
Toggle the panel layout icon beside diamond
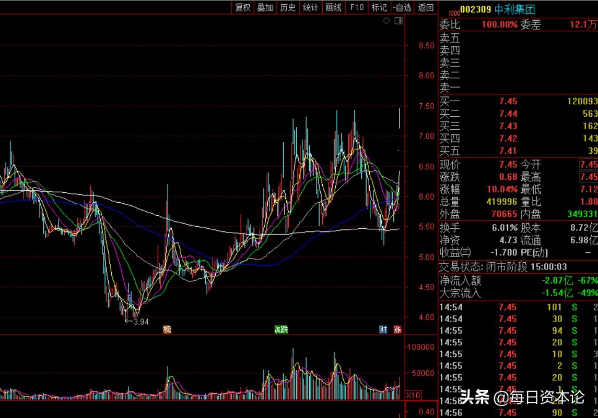398,21
